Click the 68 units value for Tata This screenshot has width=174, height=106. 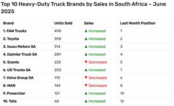point(57,101)
